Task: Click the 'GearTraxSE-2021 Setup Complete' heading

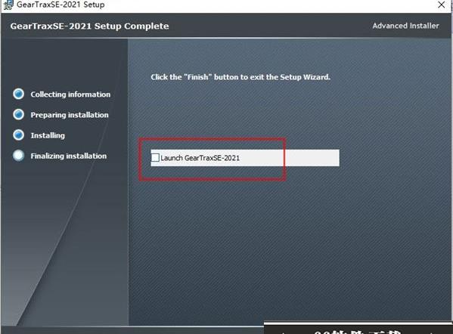Action: coord(89,26)
